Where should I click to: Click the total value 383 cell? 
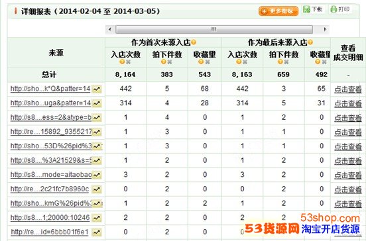point(167,75)
